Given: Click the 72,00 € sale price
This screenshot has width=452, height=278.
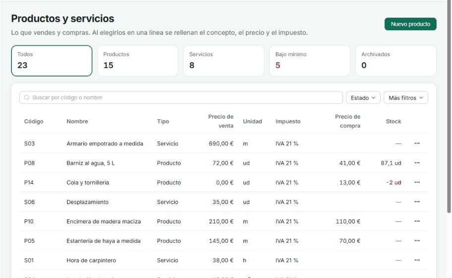Looking at the screenshot, I should [223, 163].
